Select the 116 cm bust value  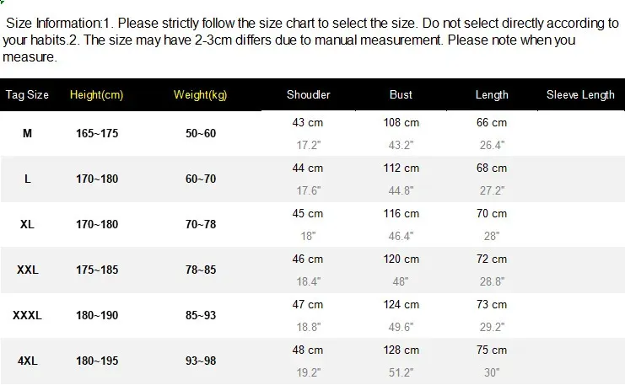click(401, 214)
